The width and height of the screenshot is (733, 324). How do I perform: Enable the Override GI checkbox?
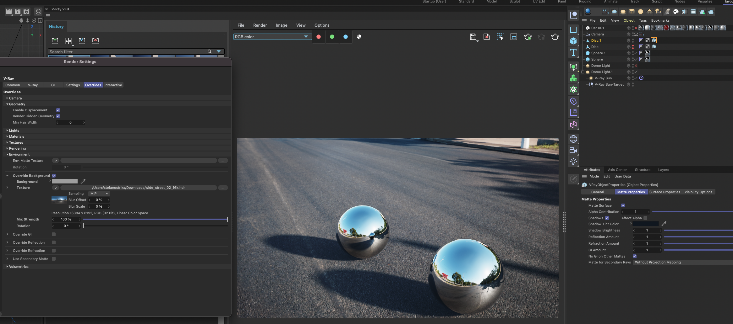(x=54, y=234)
